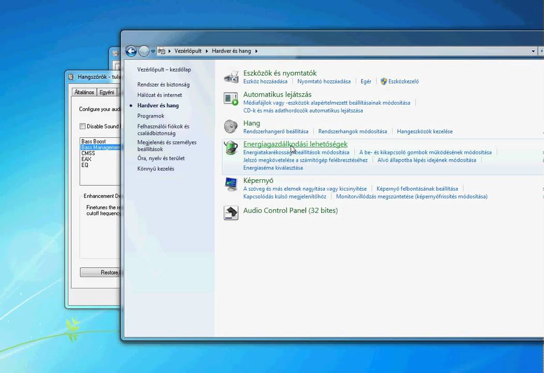
Task: Go back with the blue back arrow
Action: pyautogui.click(x=131, y=51)
